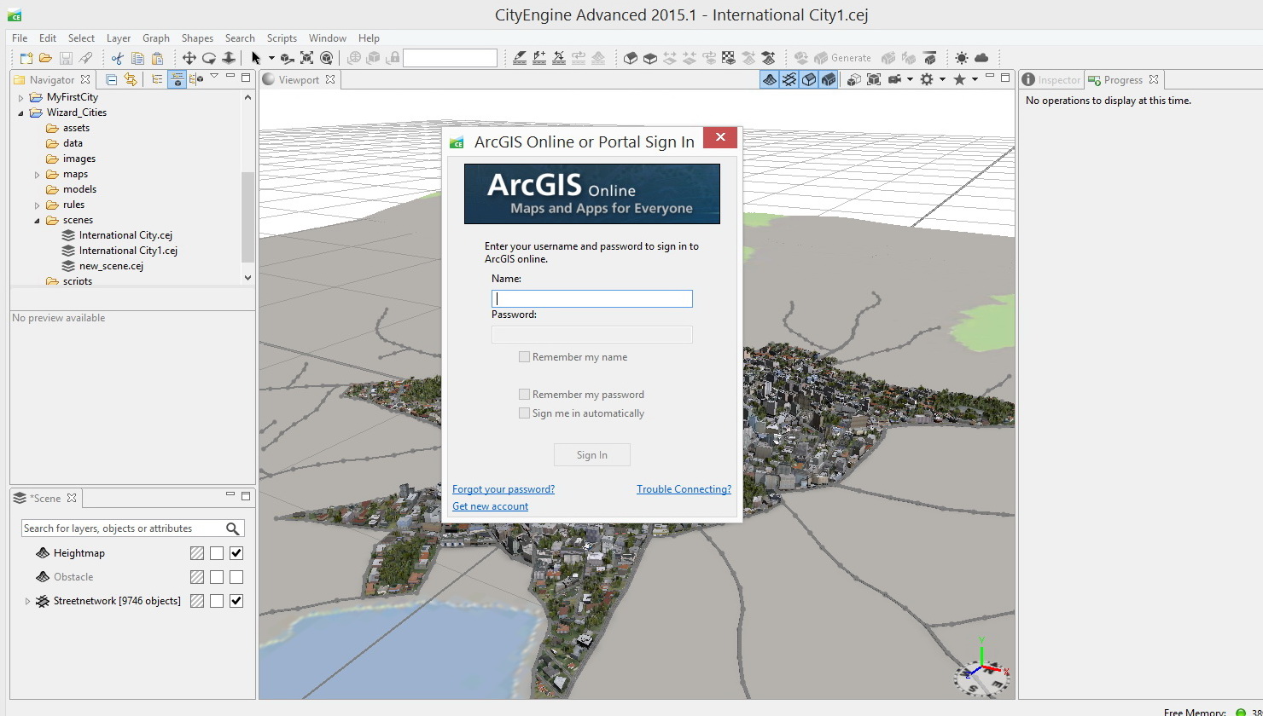The width and height of the screenshot is (1263, 716).
Task: Click the search magnifier icon in Scene panel
Action: (x=233, y=528)
